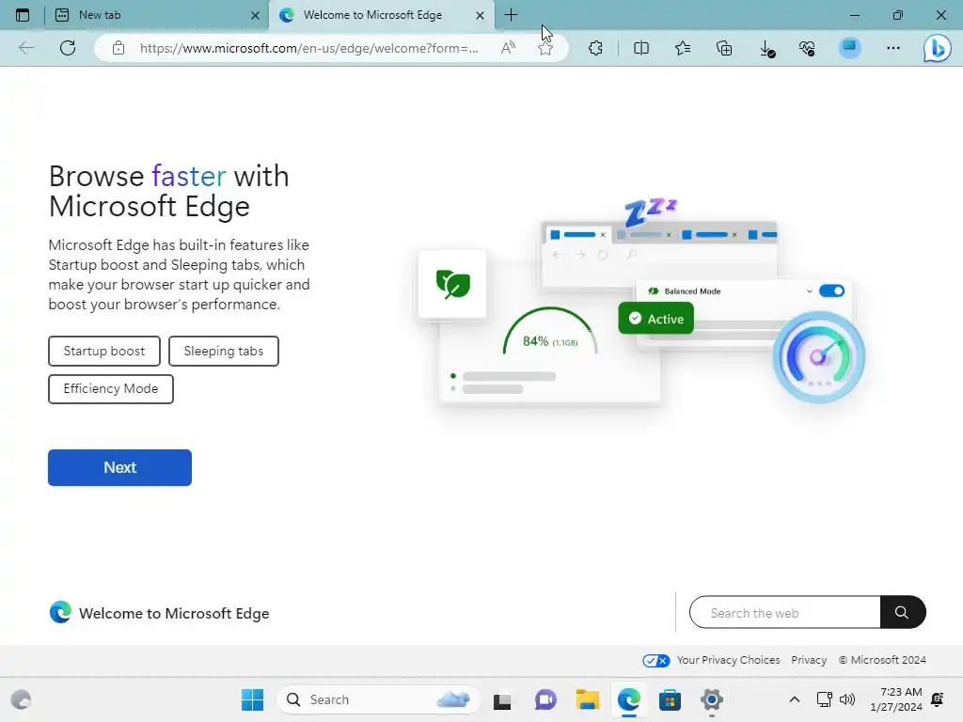This screenshot has height=722, width=963.
Task: Open the Extensions puzzle icon
Action: 595,48
